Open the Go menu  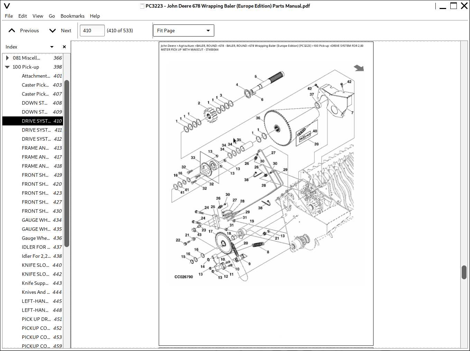coord(52,16)
